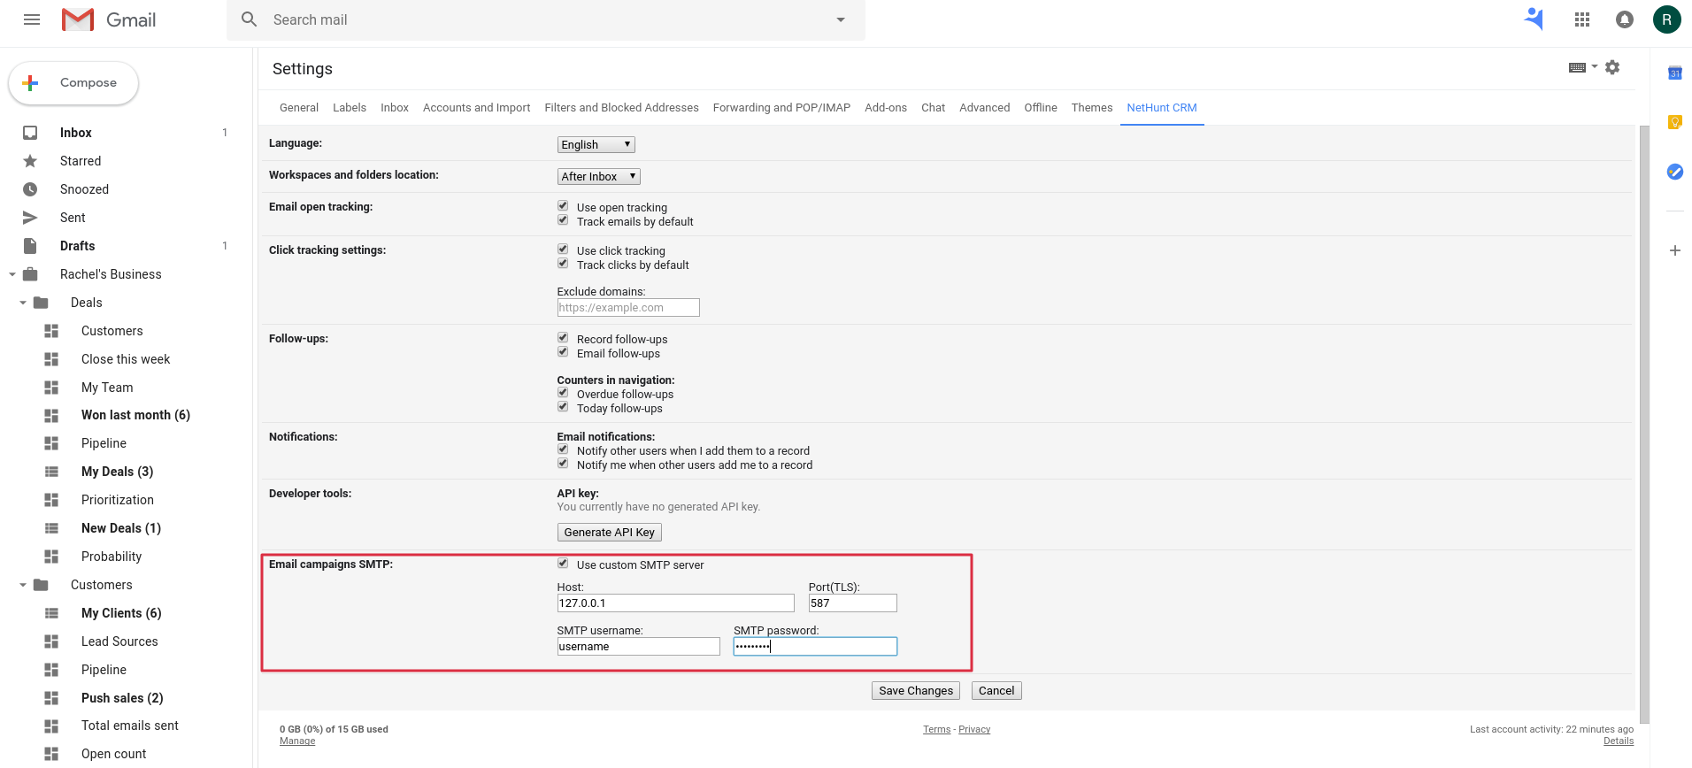Open Google Calendar side panel icon
1692x768 pixels.
tap(1675, 73)
